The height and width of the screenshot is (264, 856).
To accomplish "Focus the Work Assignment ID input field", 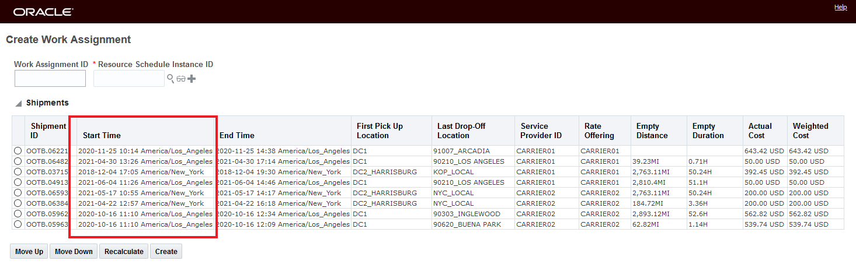I will pos(50,79).
